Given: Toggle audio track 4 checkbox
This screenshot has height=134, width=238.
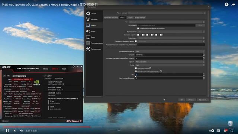Looking at the screenshot, I should pos(152,35).
